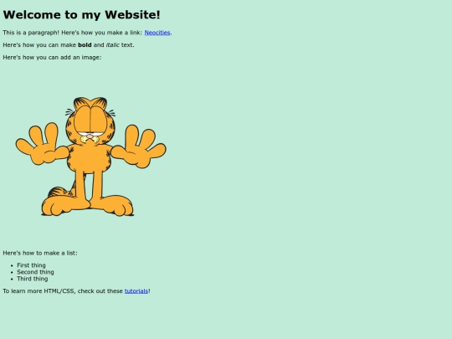Click the bullet before First thing
This screenshot has width=452, height=339.
pos(12,265)
